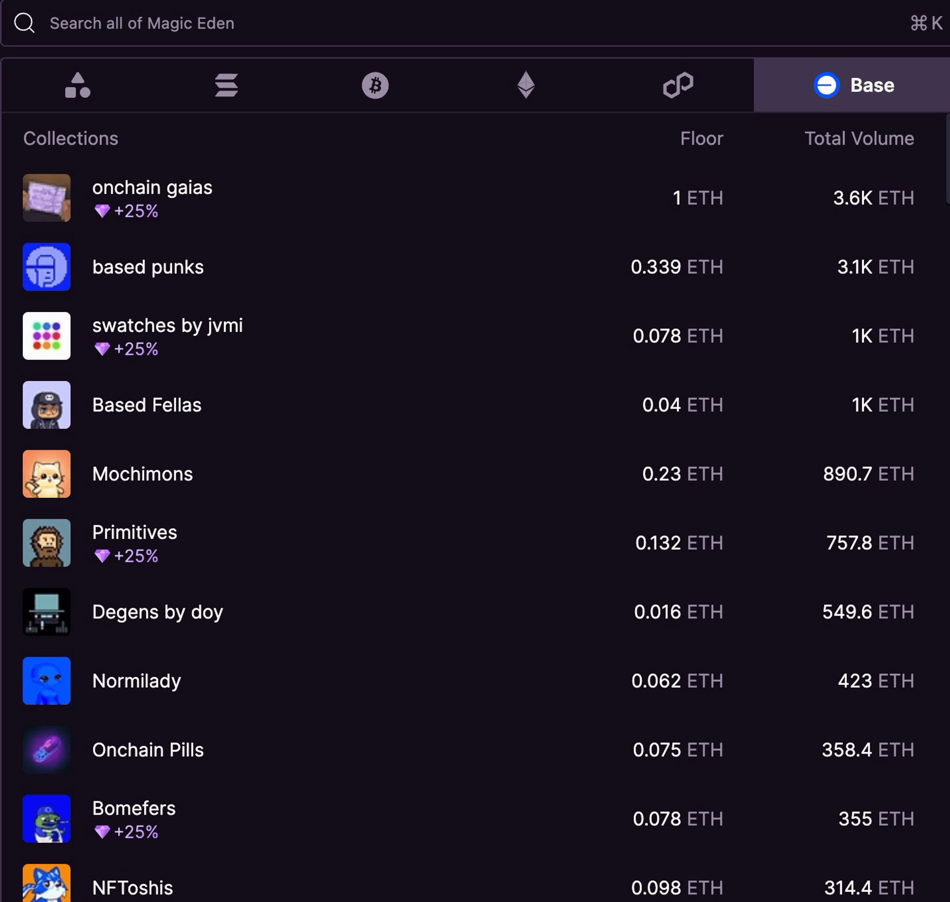The height and width of the screenshot is (902, 950).
Task: Open the Mochimons cat thumbnail
Action: [47, 474]
